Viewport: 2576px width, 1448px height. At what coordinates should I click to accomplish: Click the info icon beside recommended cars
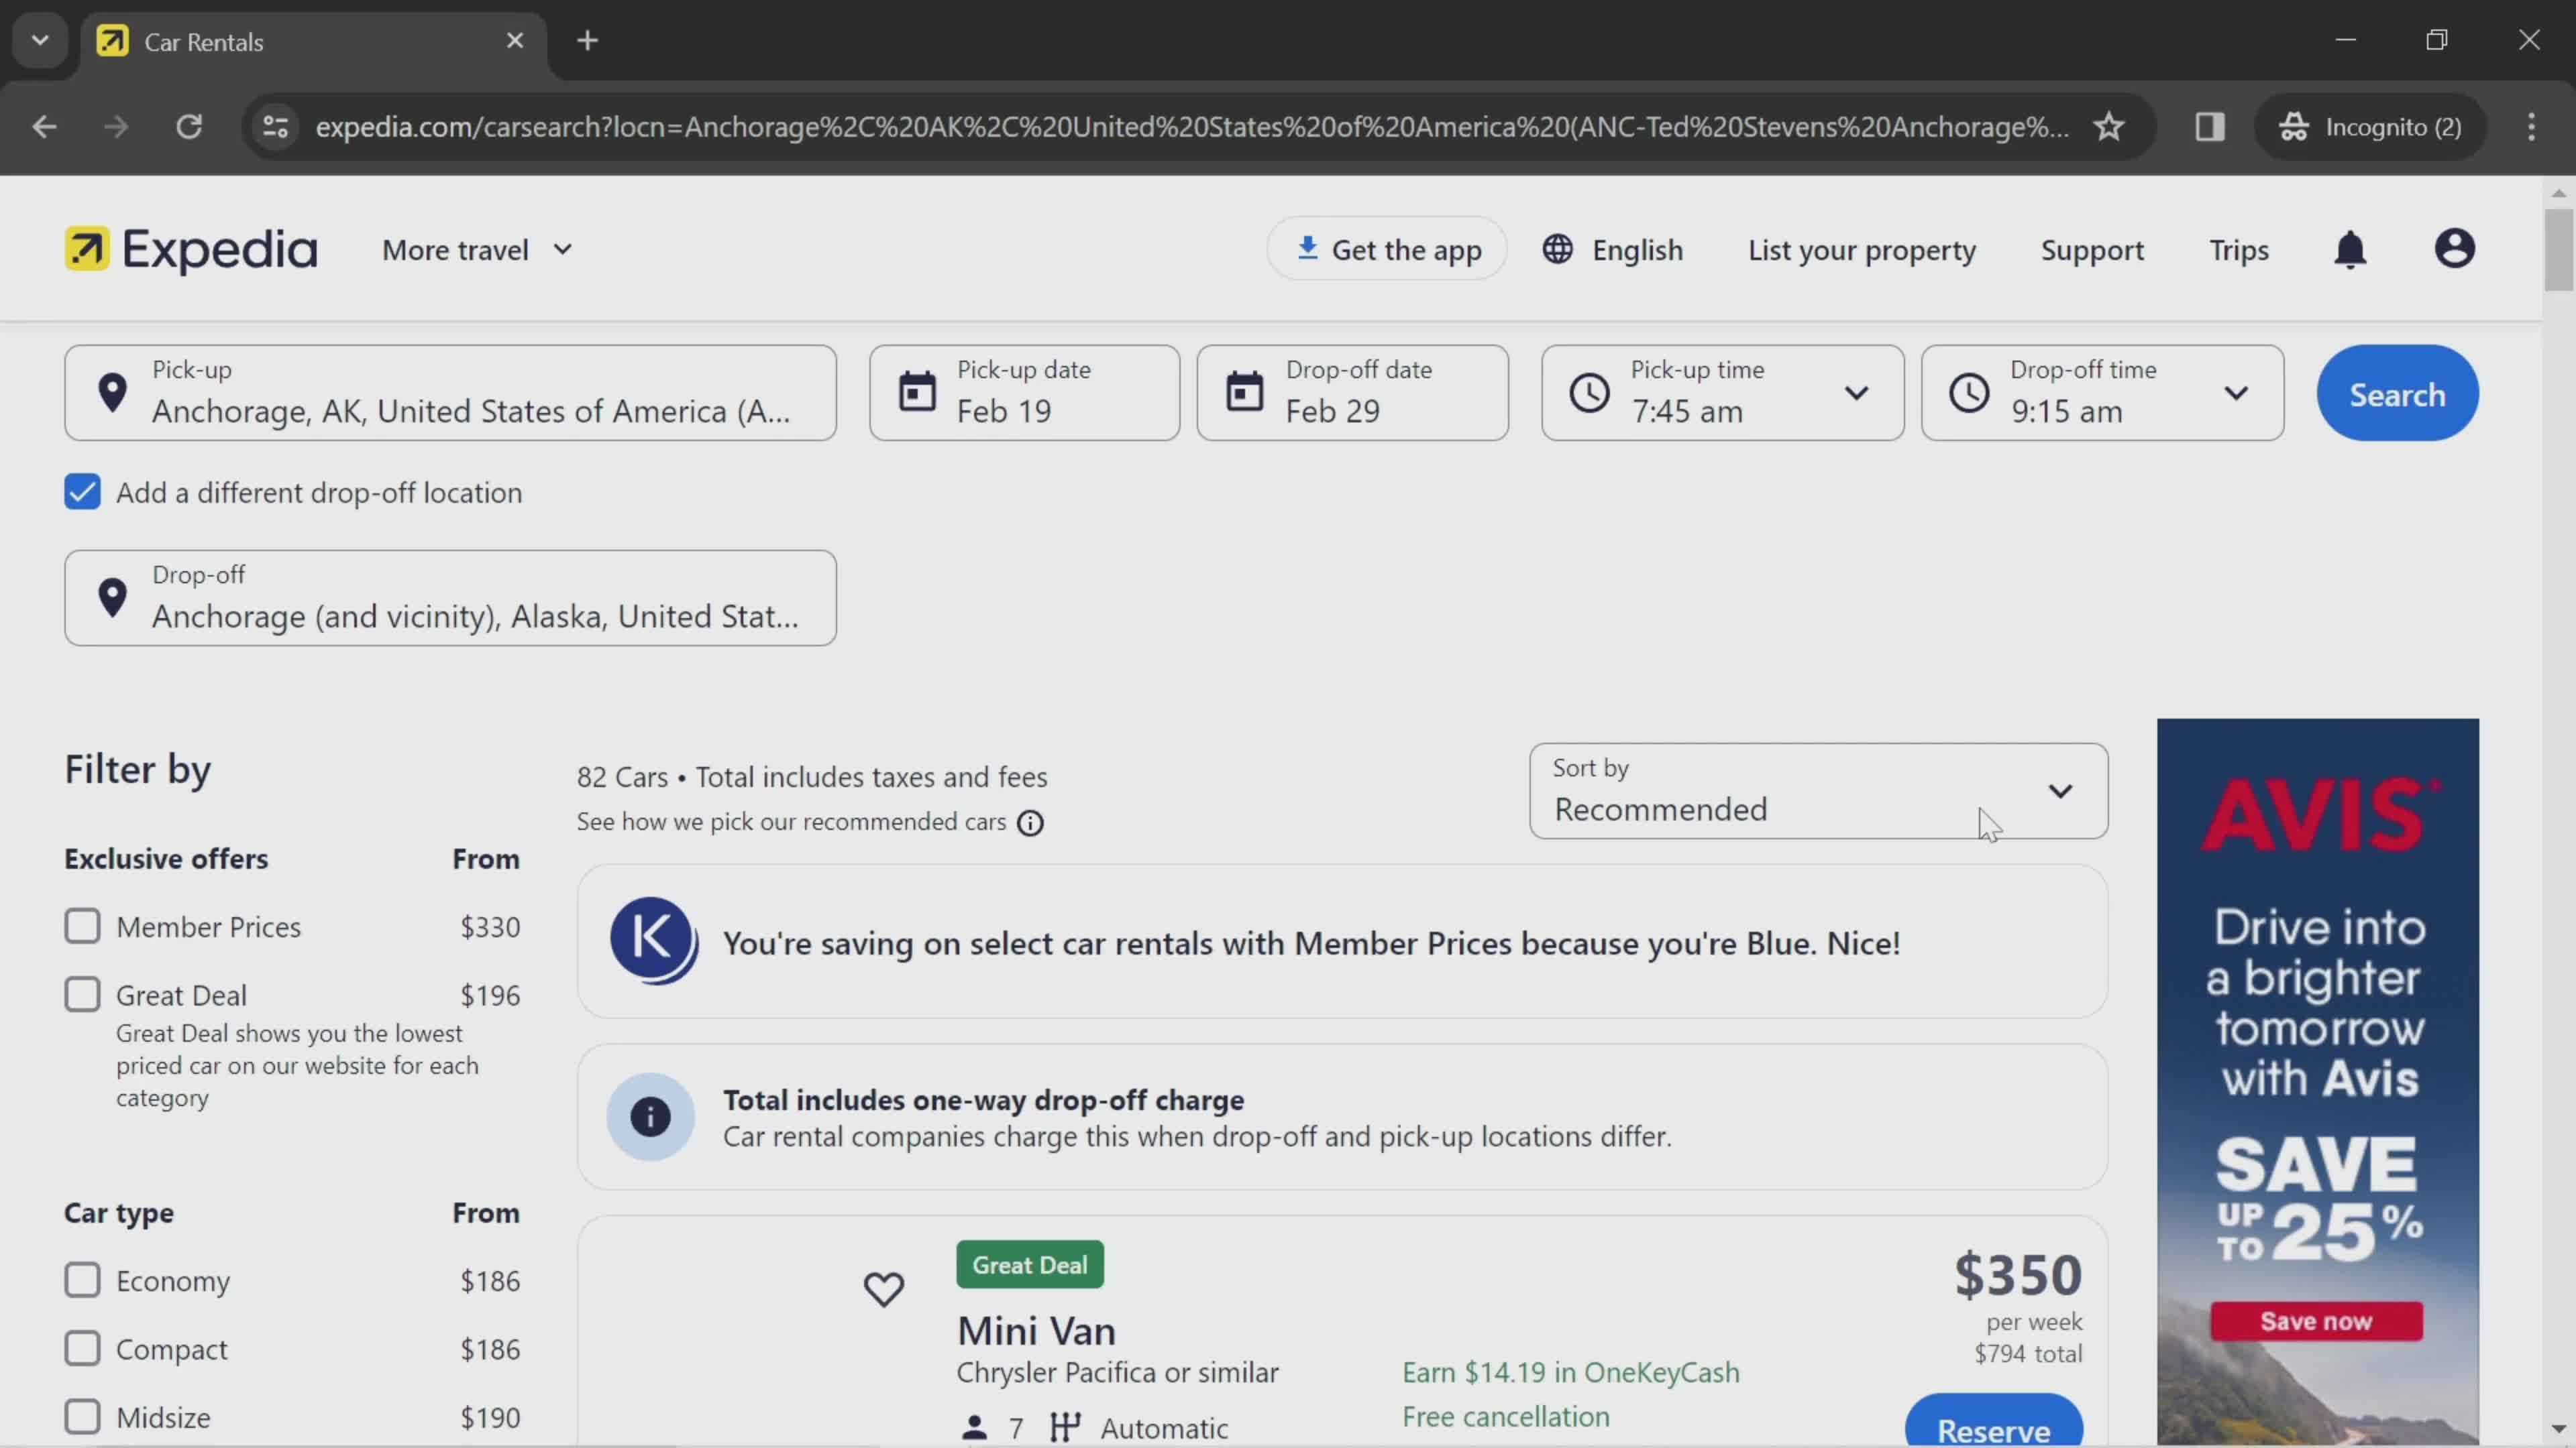click(x=1030, y=823)
